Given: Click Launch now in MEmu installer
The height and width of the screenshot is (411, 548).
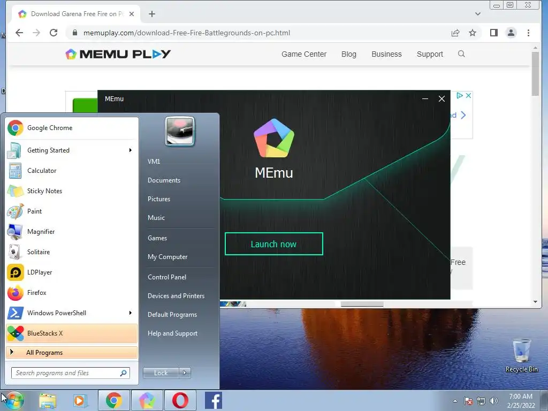Looking at the screenshot, I should click(273, 244).
